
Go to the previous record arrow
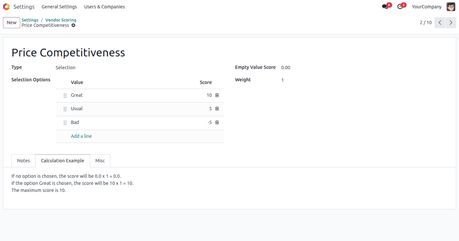(440, 23)
